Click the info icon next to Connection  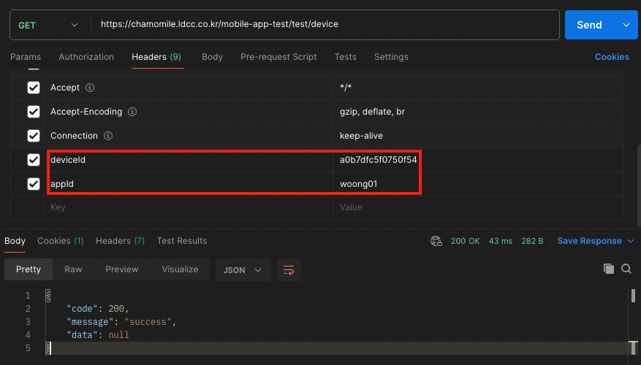[108, 136]
